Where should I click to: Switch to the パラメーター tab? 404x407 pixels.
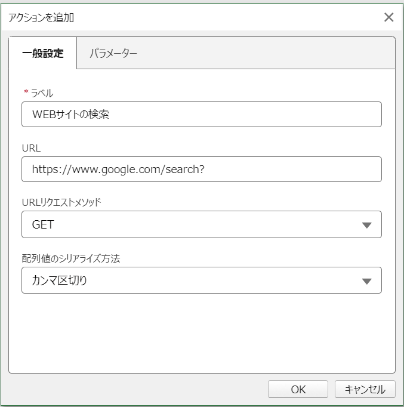[x=113, y=53]
